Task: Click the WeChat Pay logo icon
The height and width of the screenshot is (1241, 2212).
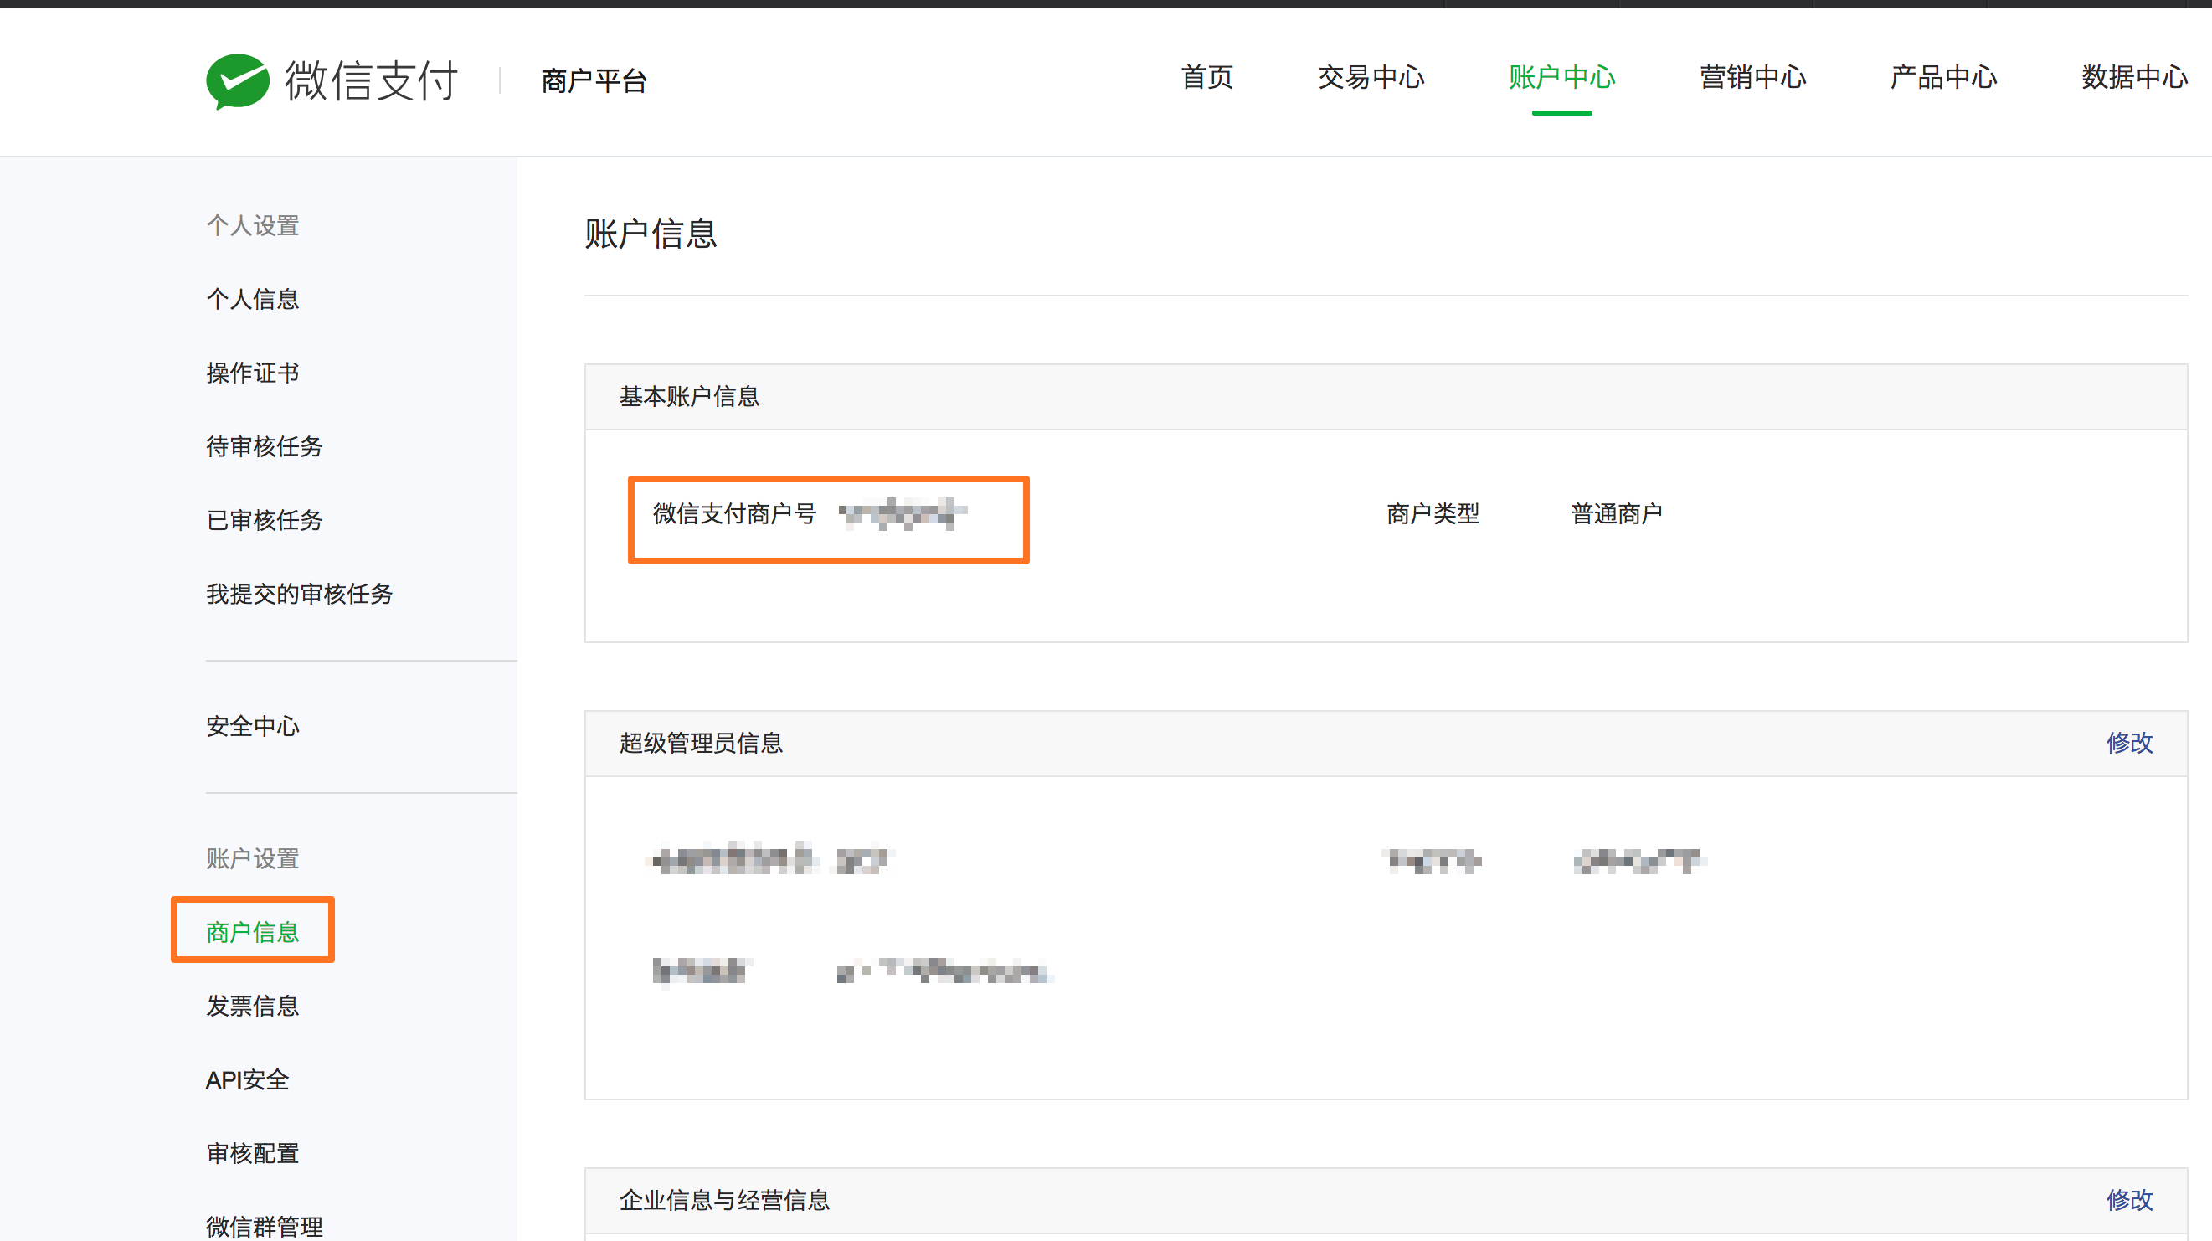Action: click(x=238, y=80)
